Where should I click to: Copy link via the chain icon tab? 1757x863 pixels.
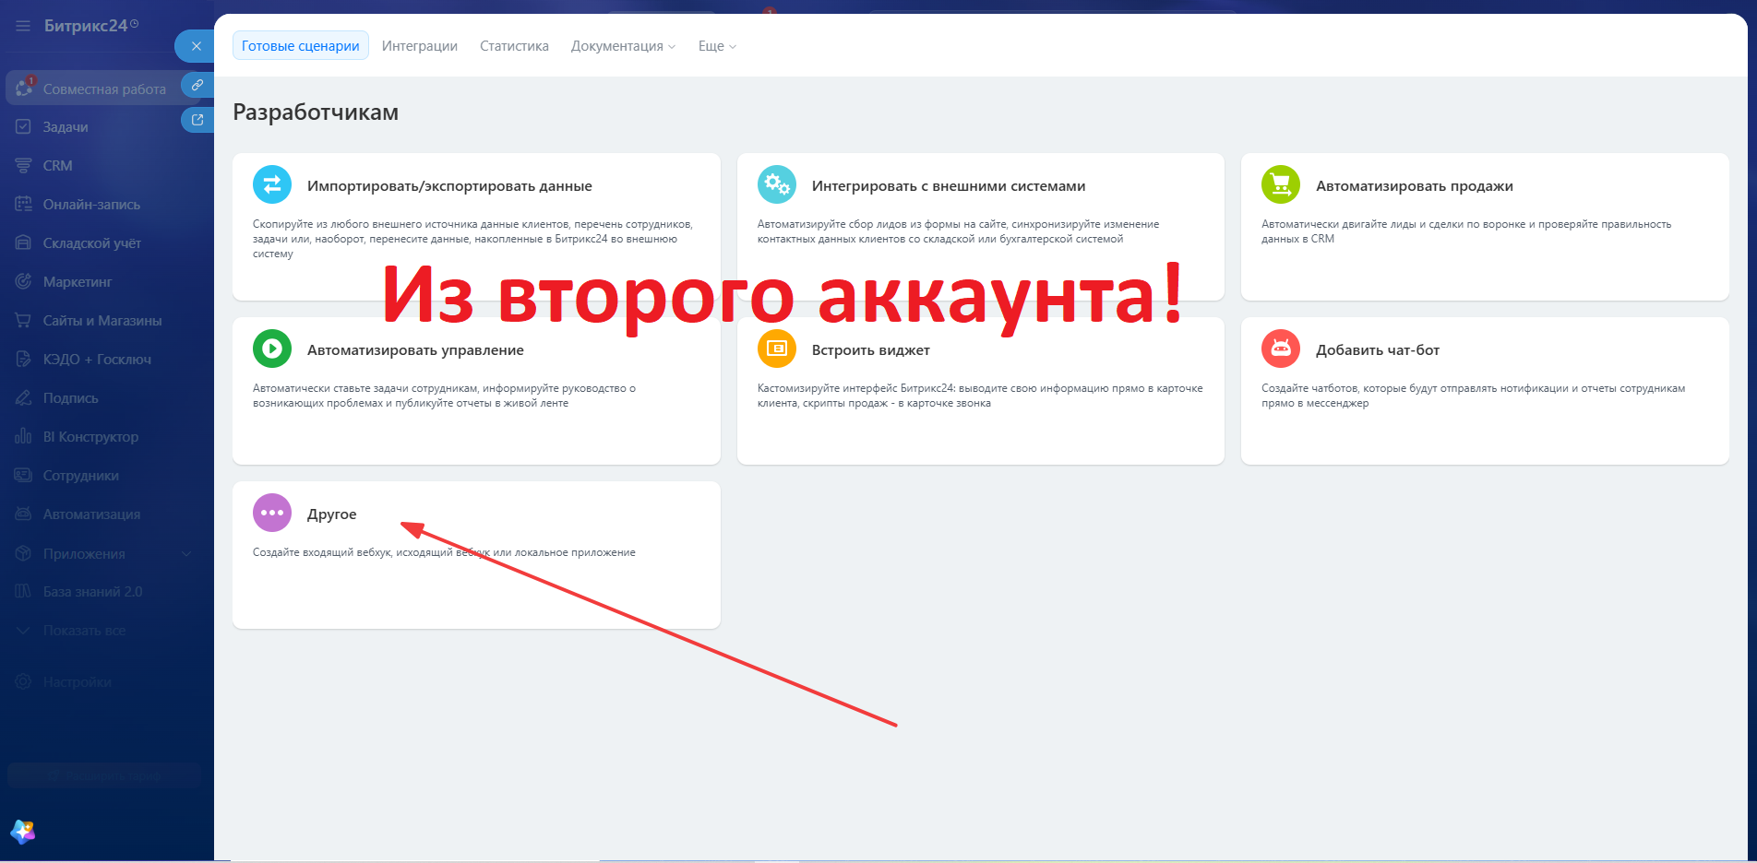pyautogui.click(x=197, y=85)
